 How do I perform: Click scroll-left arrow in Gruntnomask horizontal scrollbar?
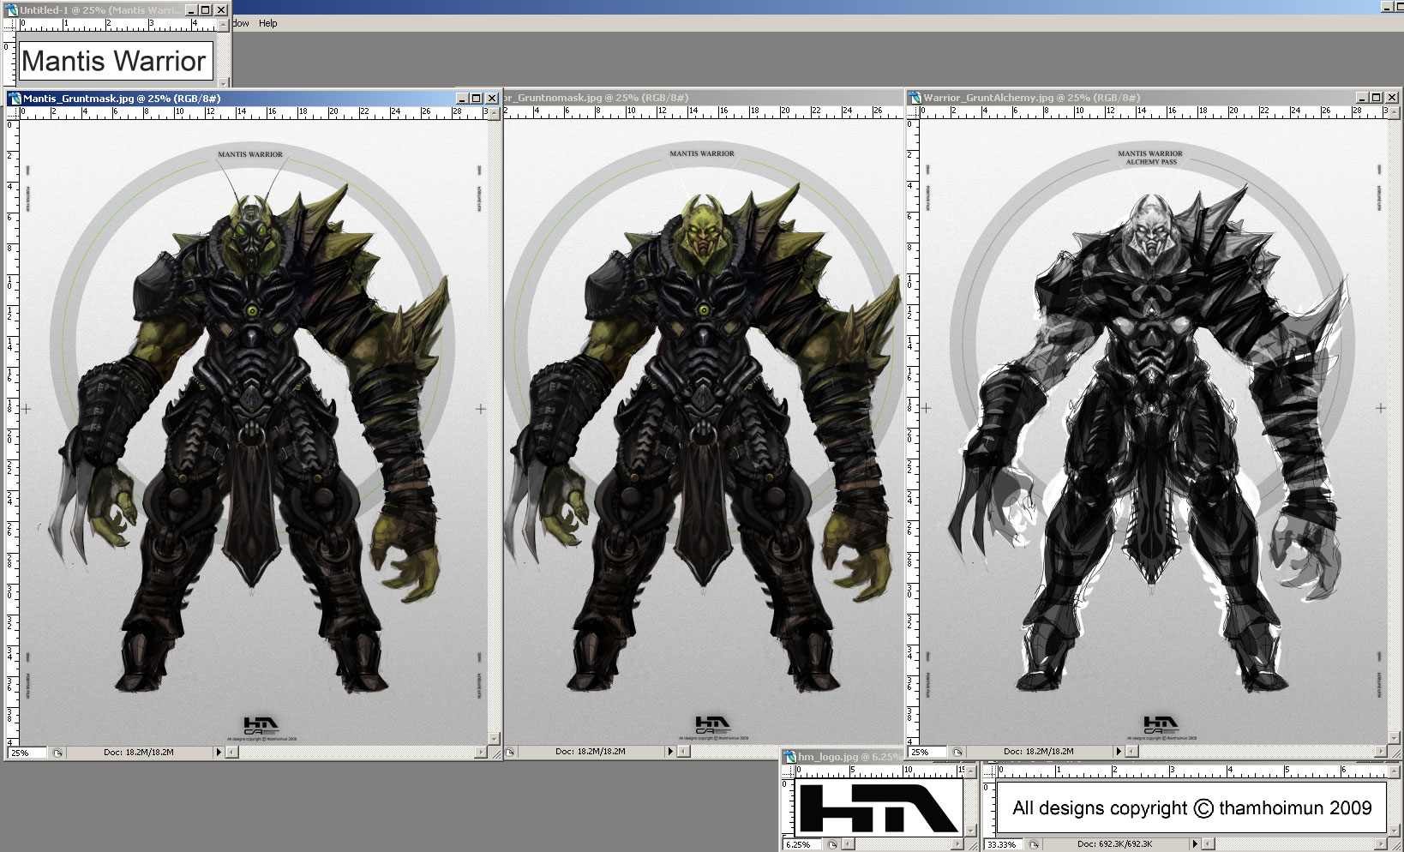(x=683, y=752)
